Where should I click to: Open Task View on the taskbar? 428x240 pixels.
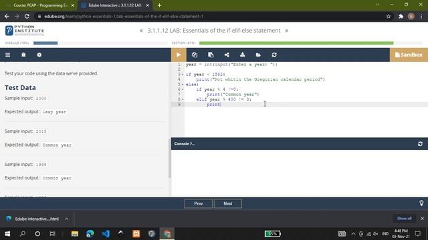point(52,234)
